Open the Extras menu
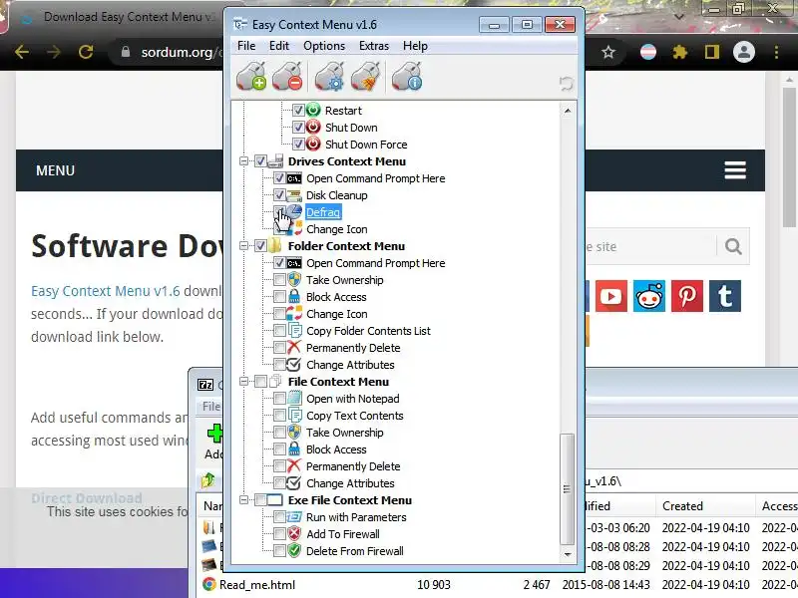The width and height of the screenshot is (798, 598). [374, 46]
